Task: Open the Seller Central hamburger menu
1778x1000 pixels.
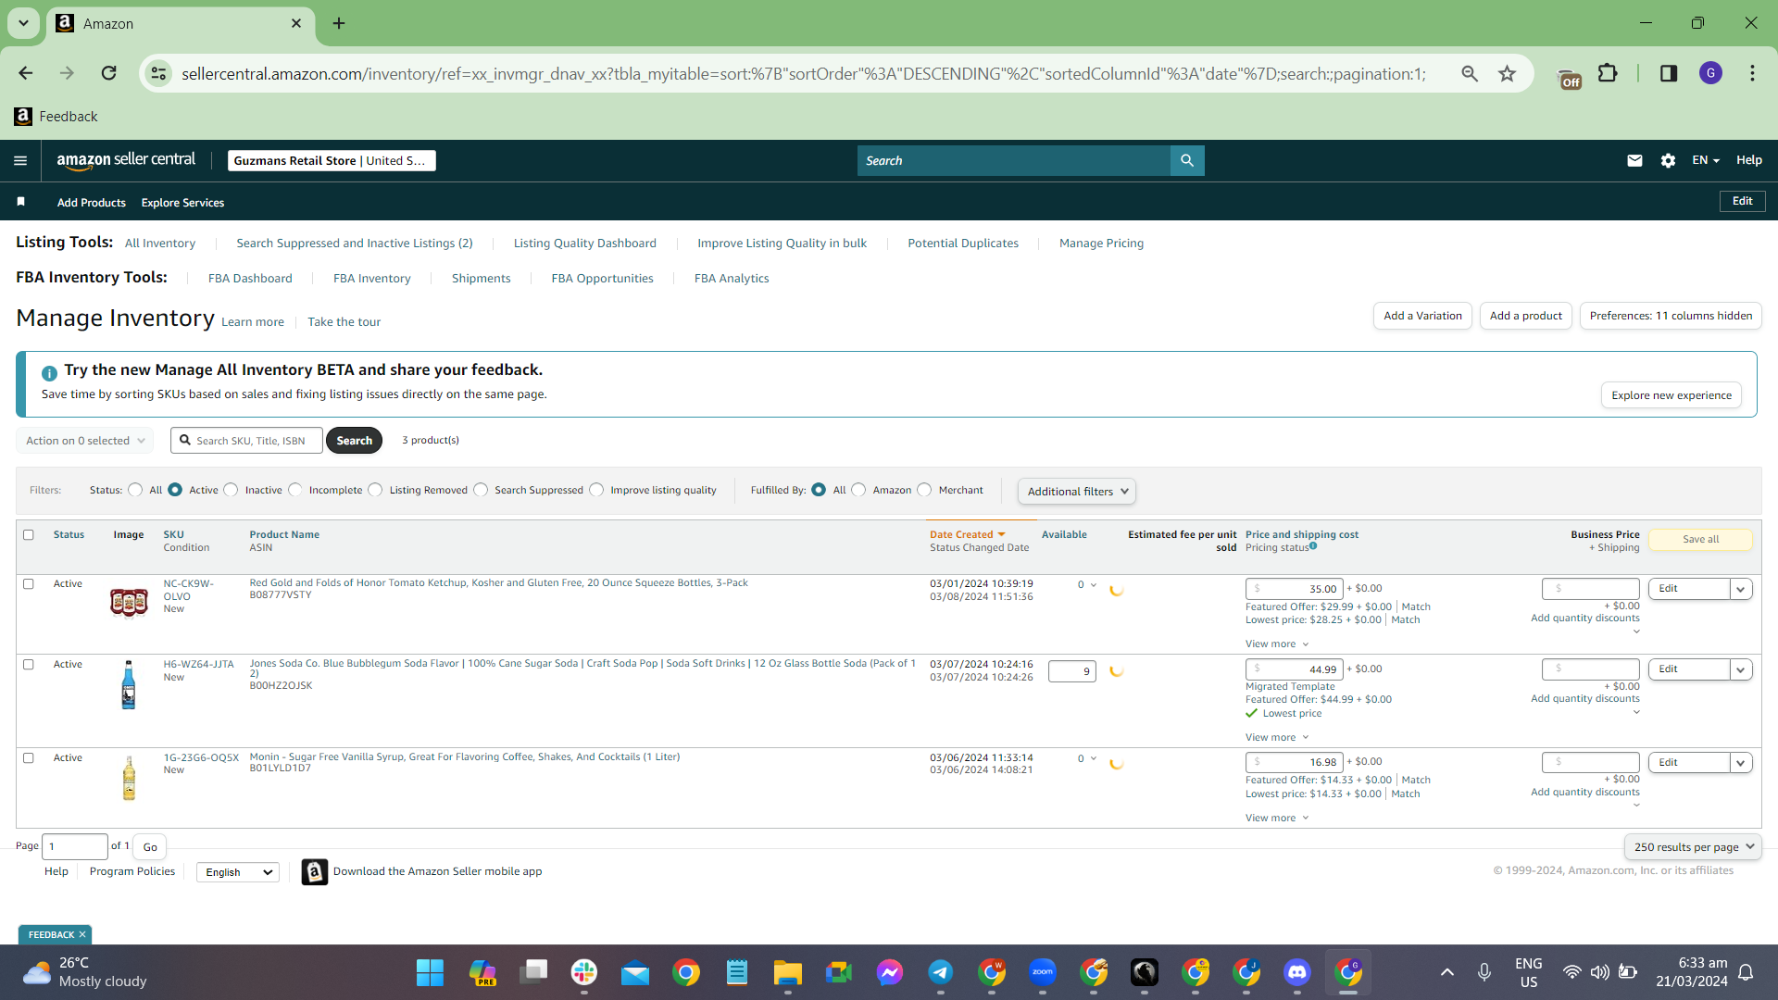Action: [20, 160]
